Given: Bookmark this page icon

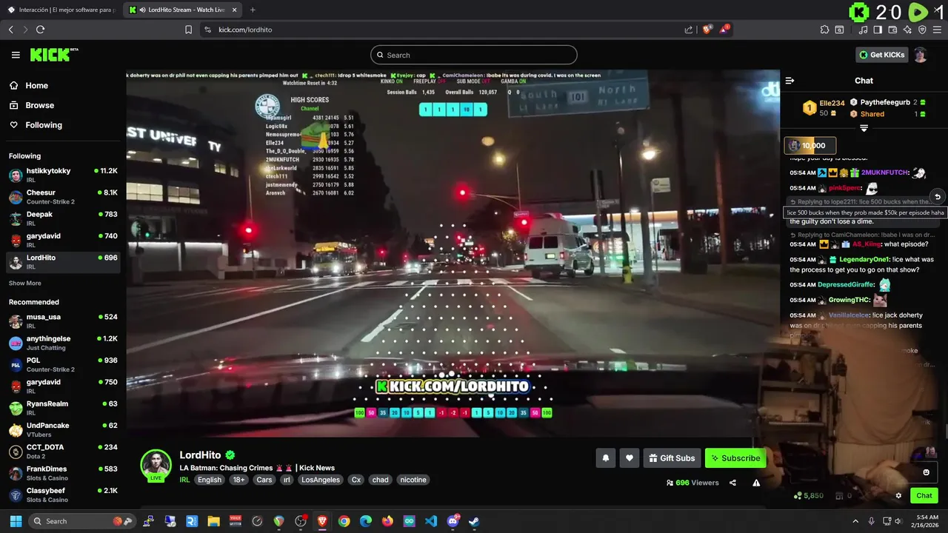Looking at the screenshot, I should point(188,30).
